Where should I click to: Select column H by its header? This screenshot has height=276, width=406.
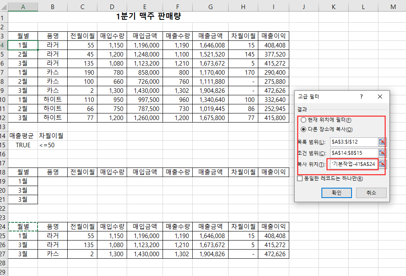click(x=243, y=7)
